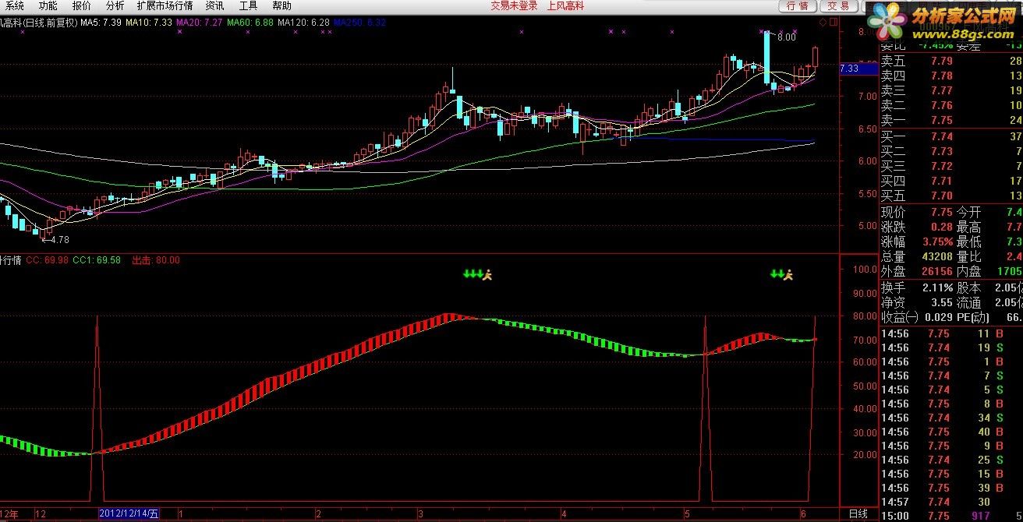Click the 2012/12/14/五 date marker

[129, 514]
